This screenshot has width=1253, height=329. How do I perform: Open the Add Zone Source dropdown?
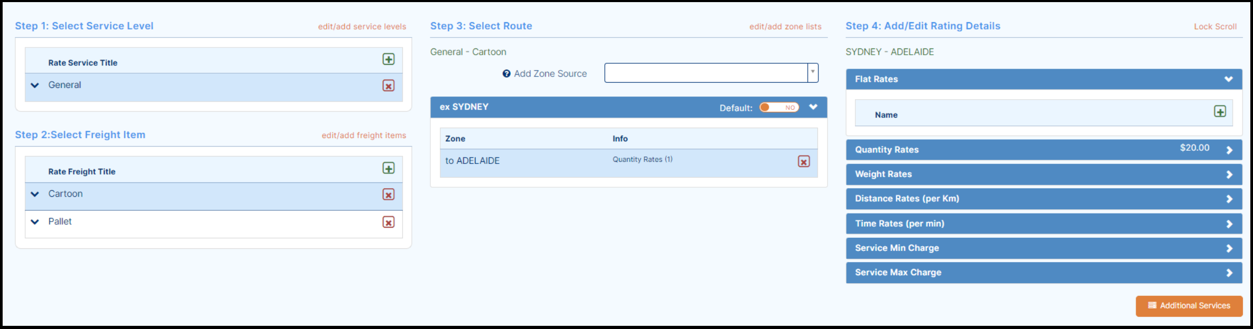click(813, 73)
